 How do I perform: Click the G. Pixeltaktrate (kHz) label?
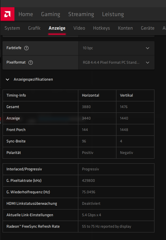(x=24, y=181)
